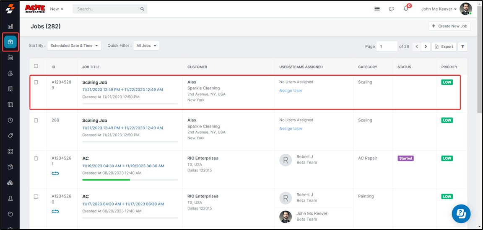Viewport: 483px width, 230px height.
Task: Open the chat messages icon
Action: [391, 9]
